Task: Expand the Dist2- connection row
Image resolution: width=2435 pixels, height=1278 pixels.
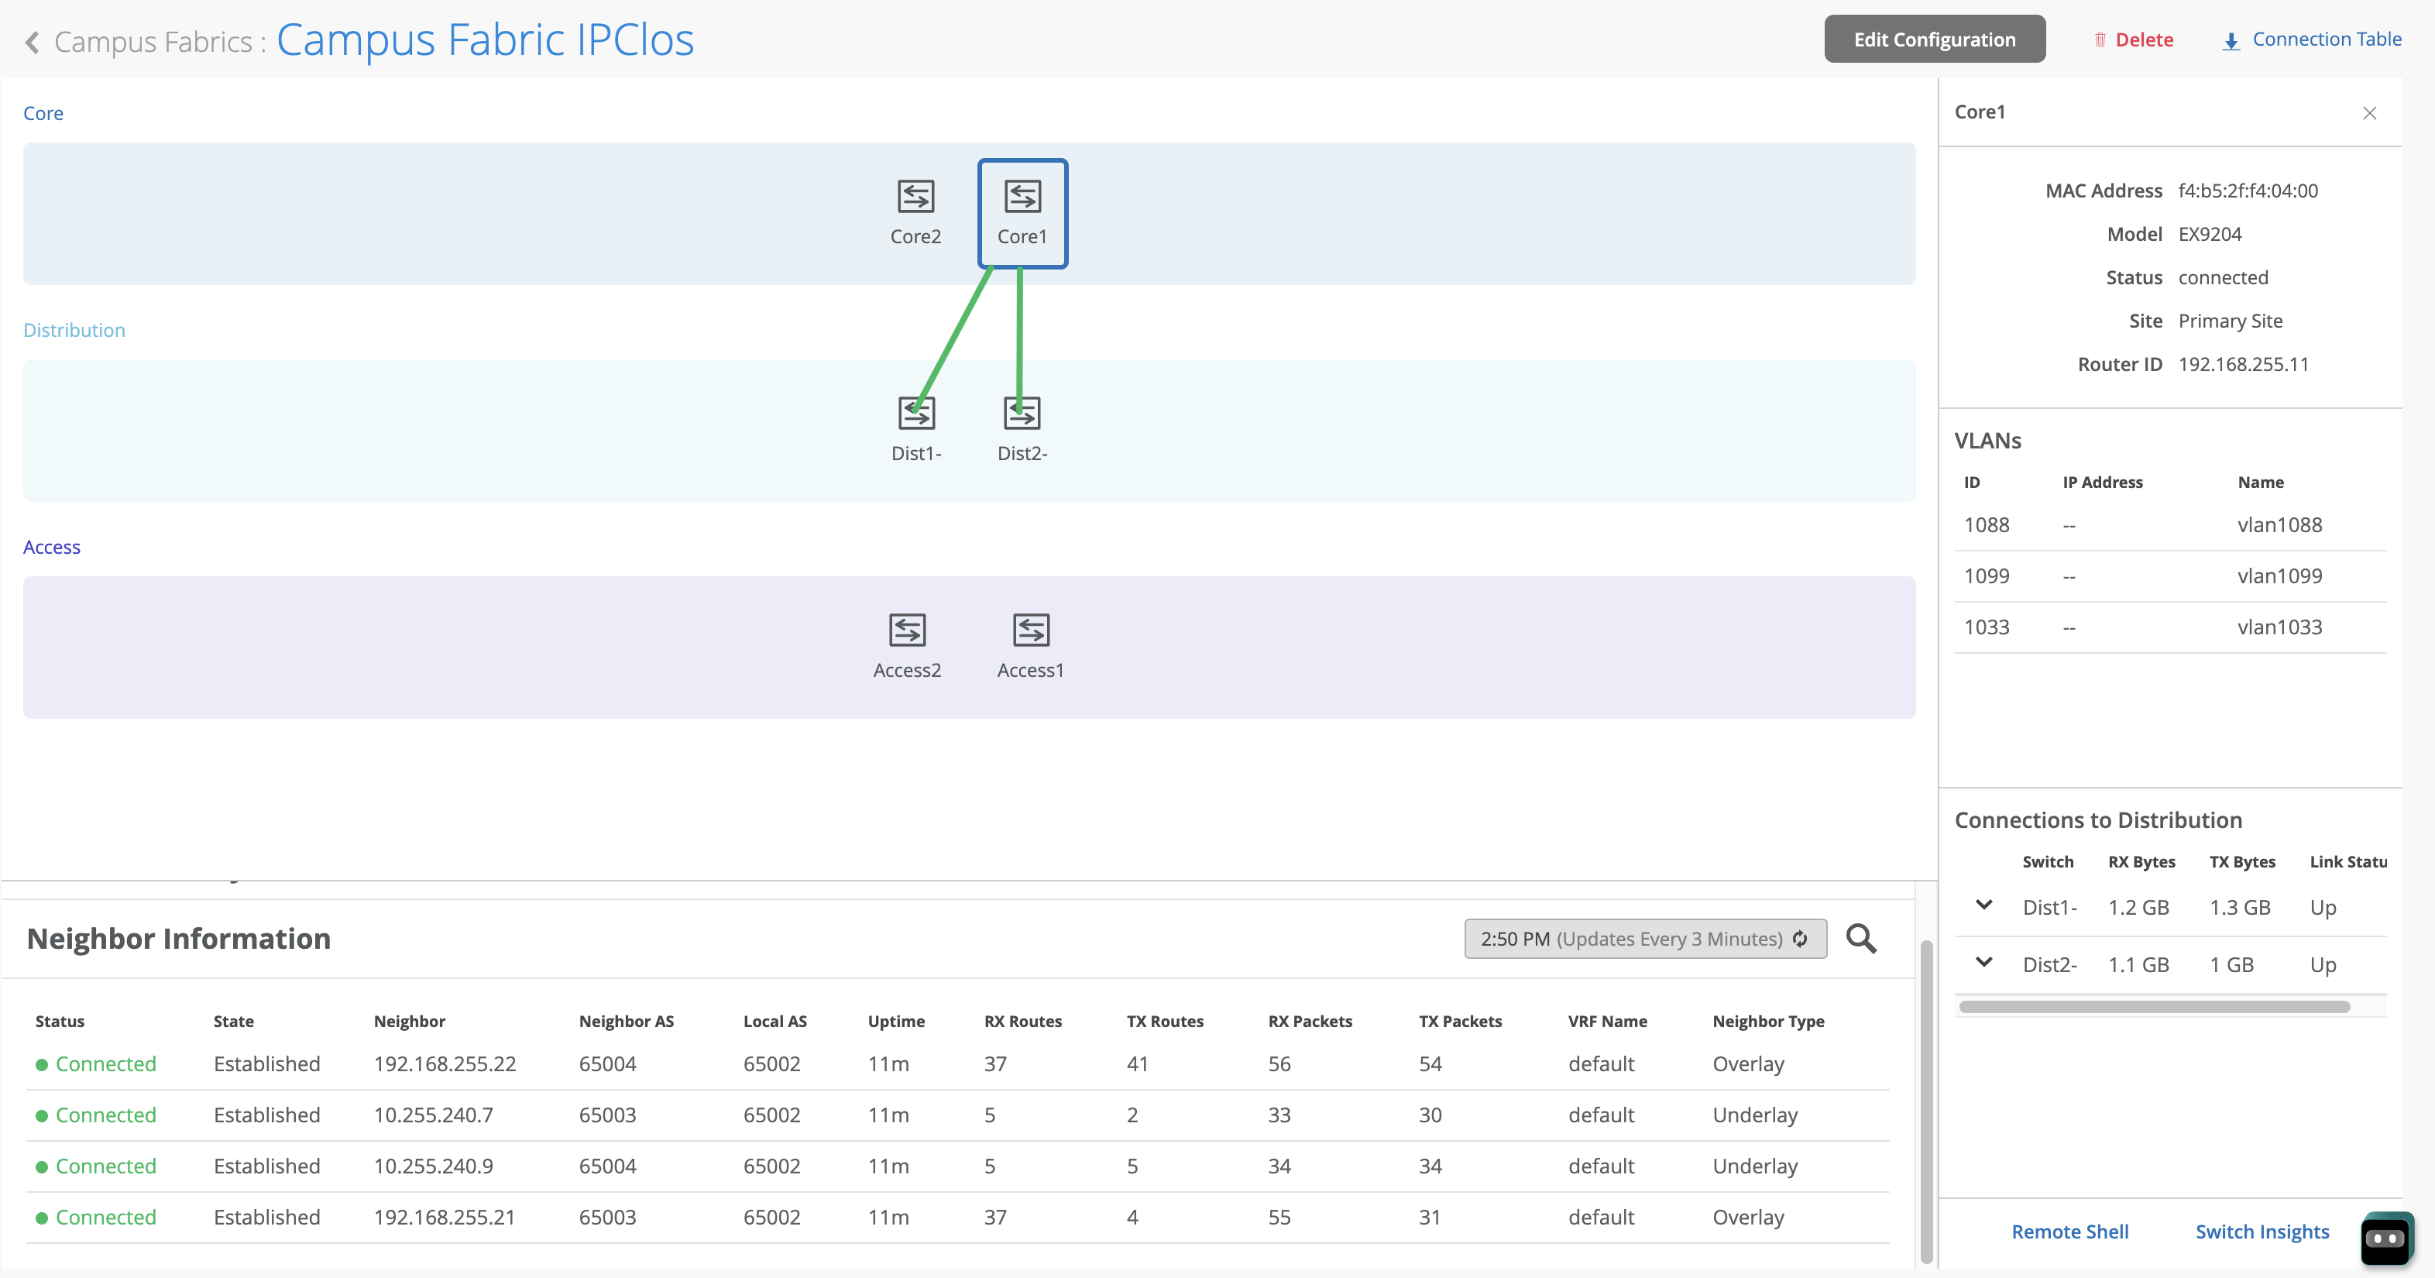Action: pyautogui.click(x=1984, y=964)
